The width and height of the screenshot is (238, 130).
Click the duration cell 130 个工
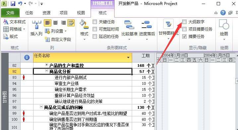click(x=143, y=107)
